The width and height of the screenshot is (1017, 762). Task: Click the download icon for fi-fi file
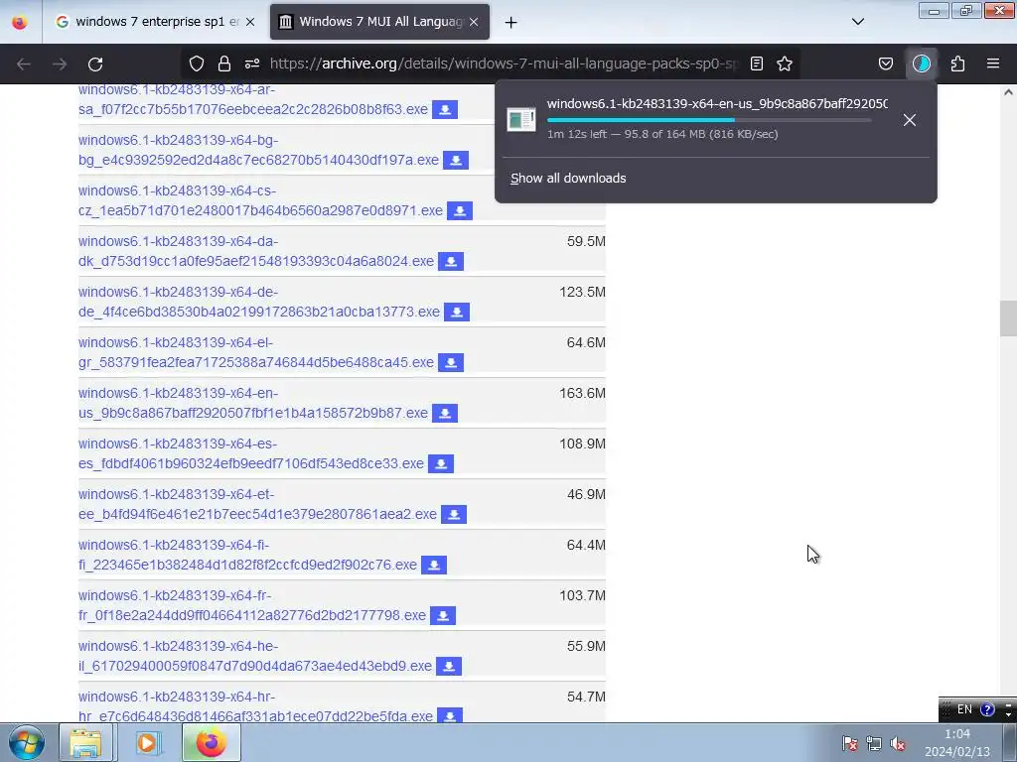pyautogui.click(x=434, y=565)
